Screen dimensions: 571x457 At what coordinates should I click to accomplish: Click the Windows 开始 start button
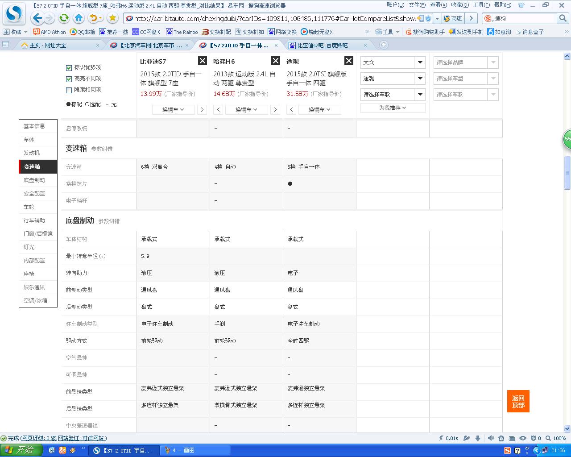point(21,450)
